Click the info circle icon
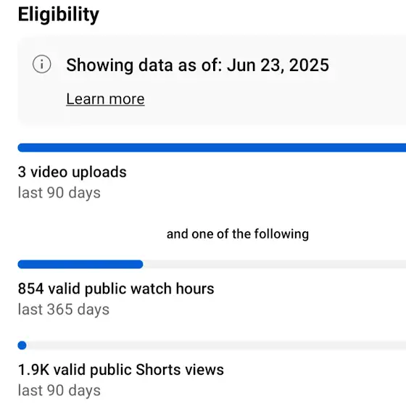The image size is (406, 406). [x=42, y=65]
